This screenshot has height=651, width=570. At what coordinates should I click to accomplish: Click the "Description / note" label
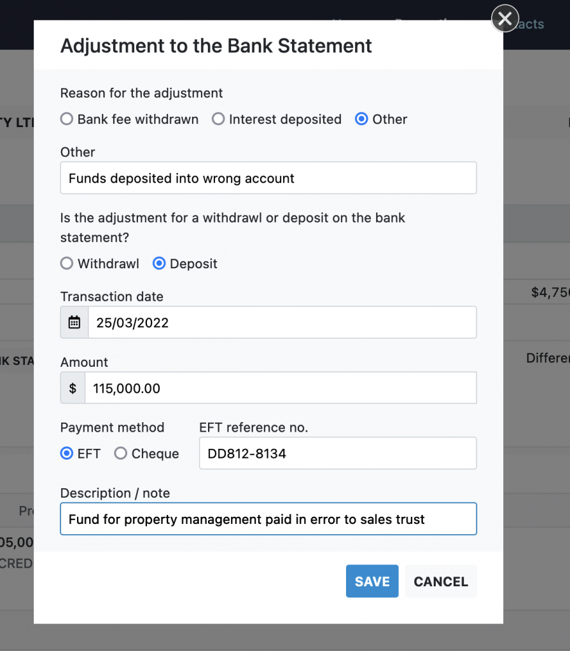pos(115,493)
